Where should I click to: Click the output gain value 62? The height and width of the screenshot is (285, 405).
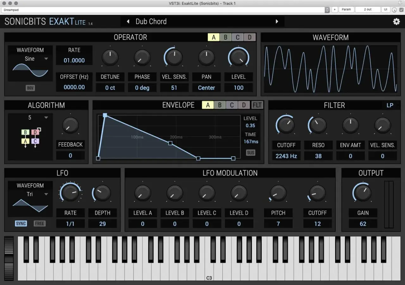(x=363, y=224)
